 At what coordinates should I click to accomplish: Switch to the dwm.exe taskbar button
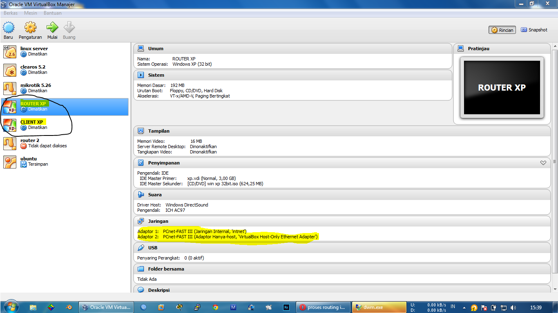click(x=379, y=307)
